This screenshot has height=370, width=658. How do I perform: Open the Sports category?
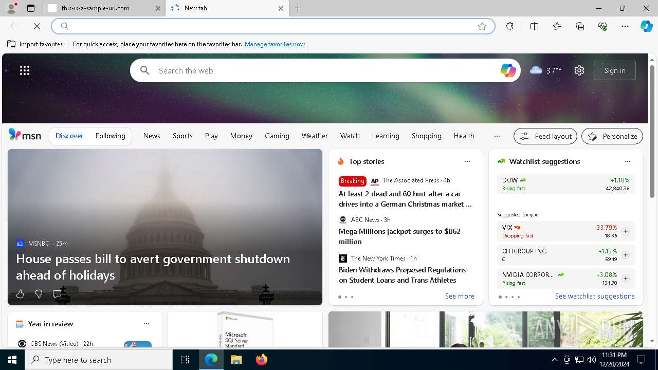[182, 136]
